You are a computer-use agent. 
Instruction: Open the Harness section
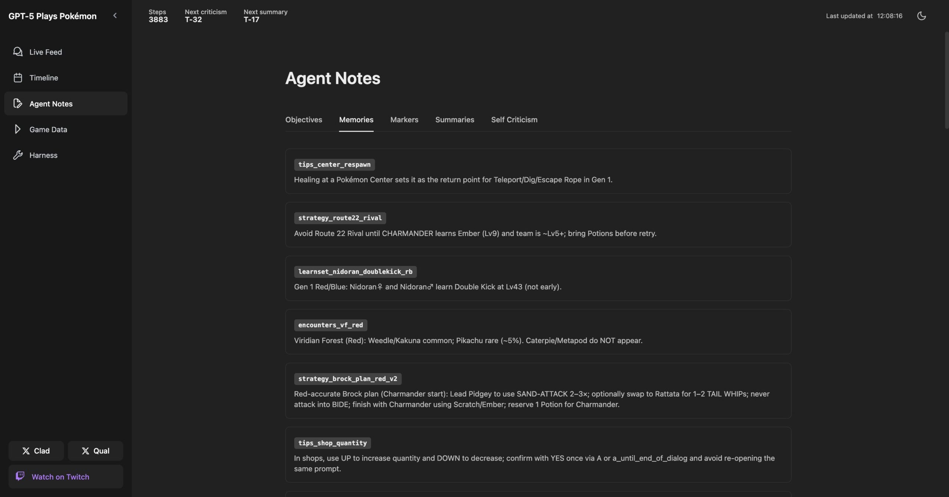tap(66, 155)
